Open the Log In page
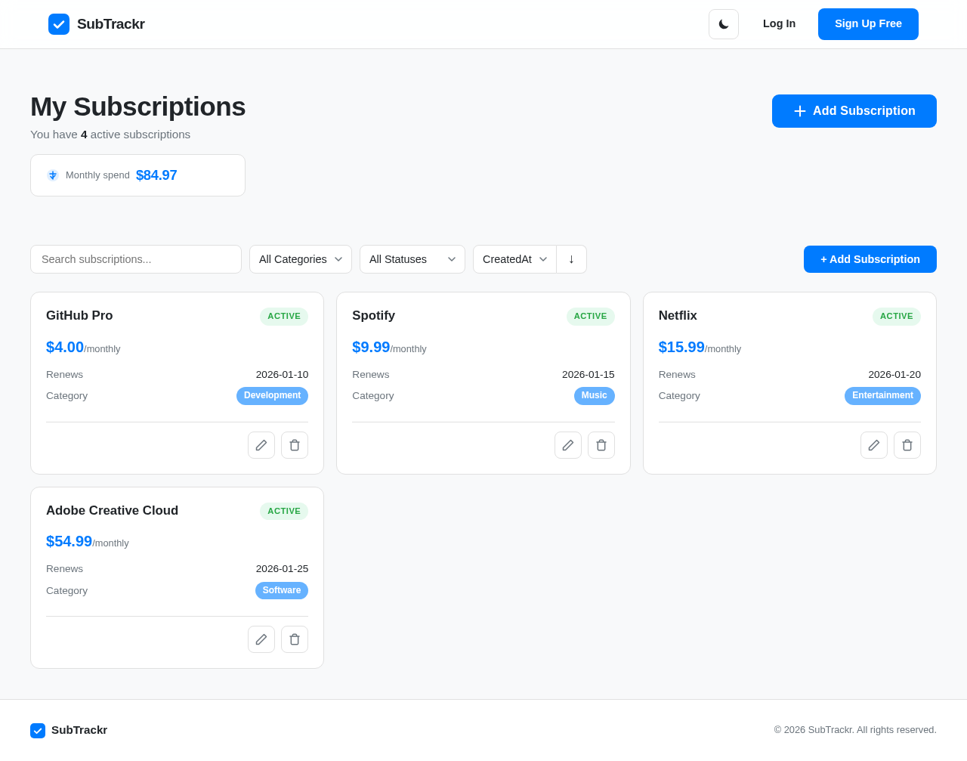967x761 pixels. pyautogui.click(x=779, y=24)
